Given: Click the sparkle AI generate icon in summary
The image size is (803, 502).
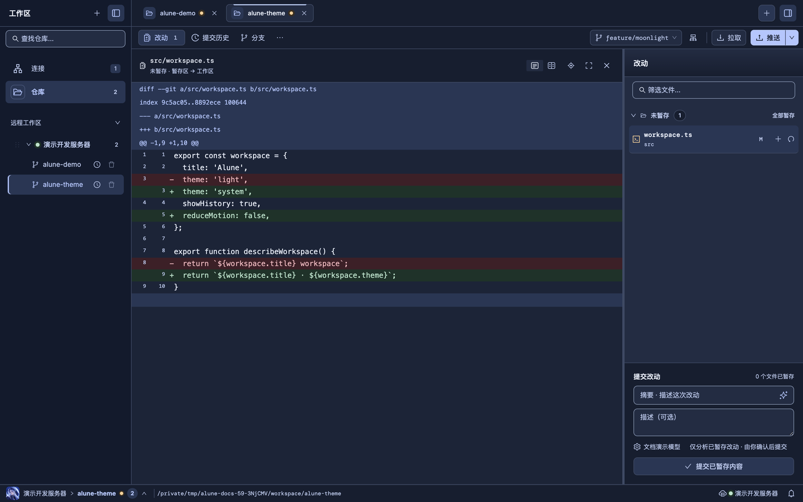Looking at the screenshot, I should (783, 395).
